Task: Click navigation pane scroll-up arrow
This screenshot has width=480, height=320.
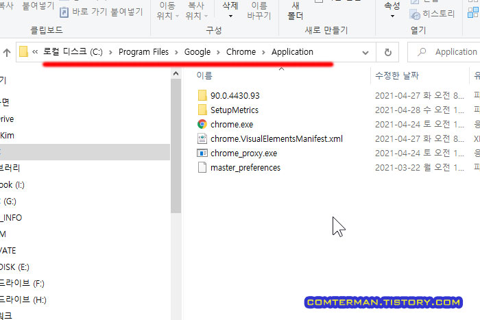Action: pos(176,74)
